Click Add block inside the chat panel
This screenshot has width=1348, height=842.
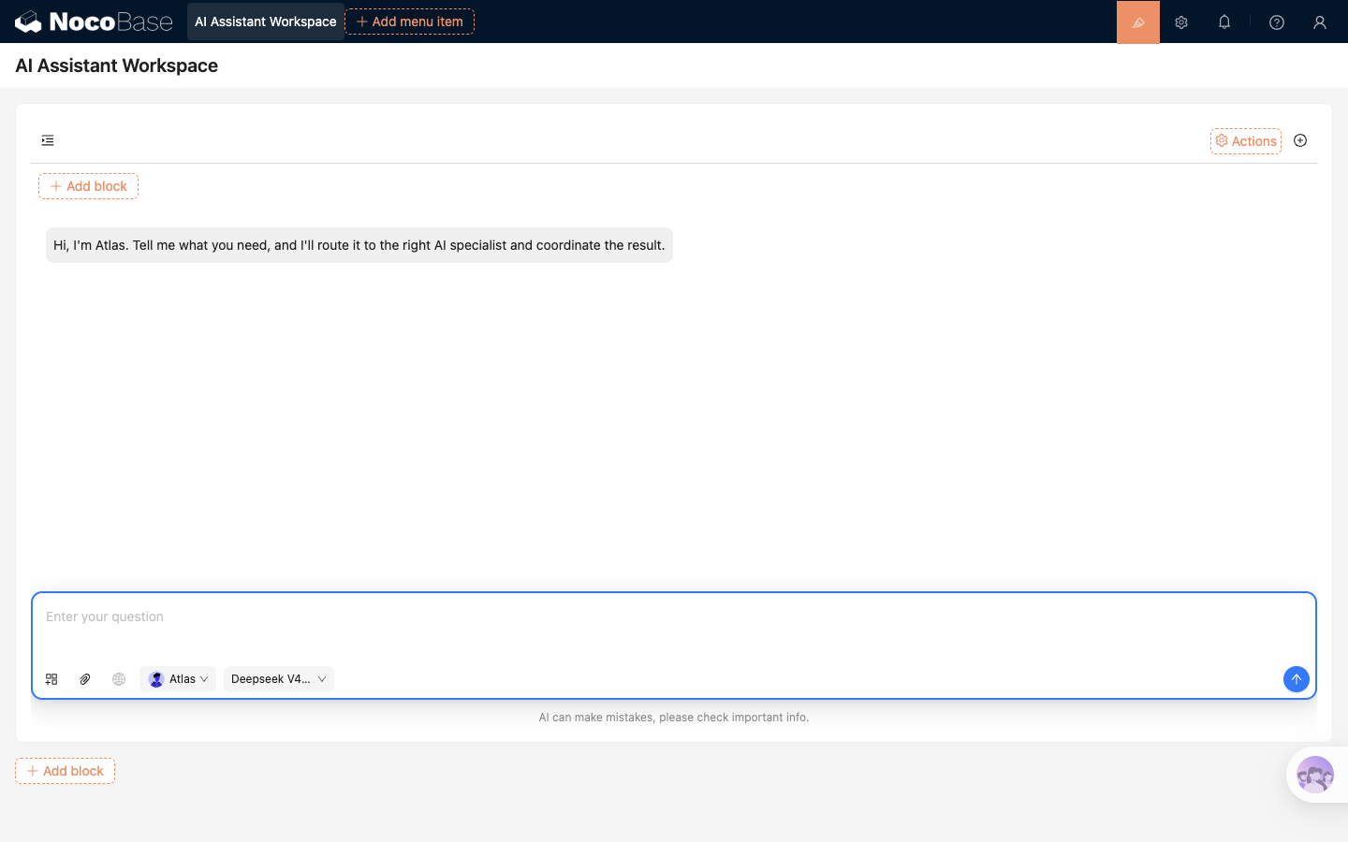[x=88, y=186]
